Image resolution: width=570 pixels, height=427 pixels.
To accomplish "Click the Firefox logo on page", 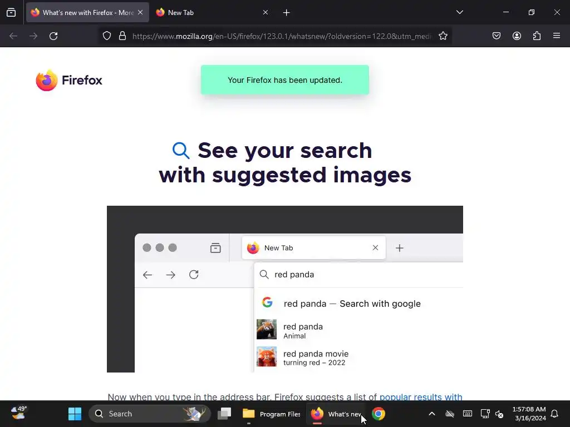I will (x=69, y=80).
